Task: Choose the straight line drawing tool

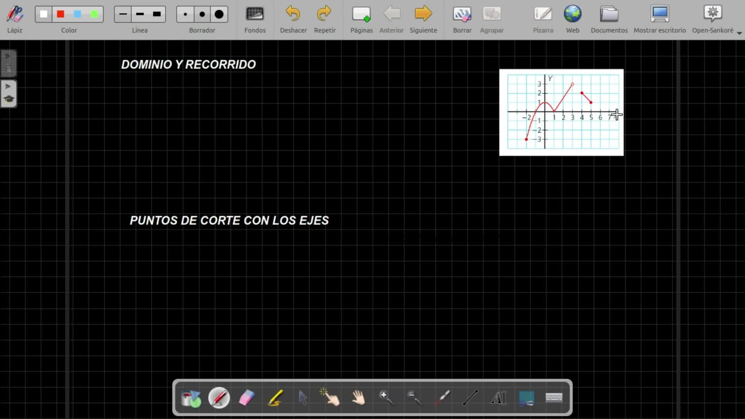Action: (470, 398)
